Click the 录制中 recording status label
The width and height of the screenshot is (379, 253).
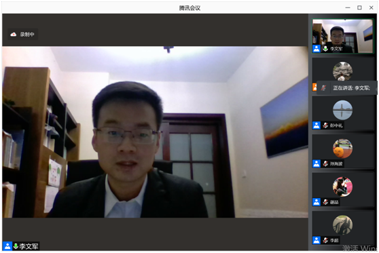(27, 35)
